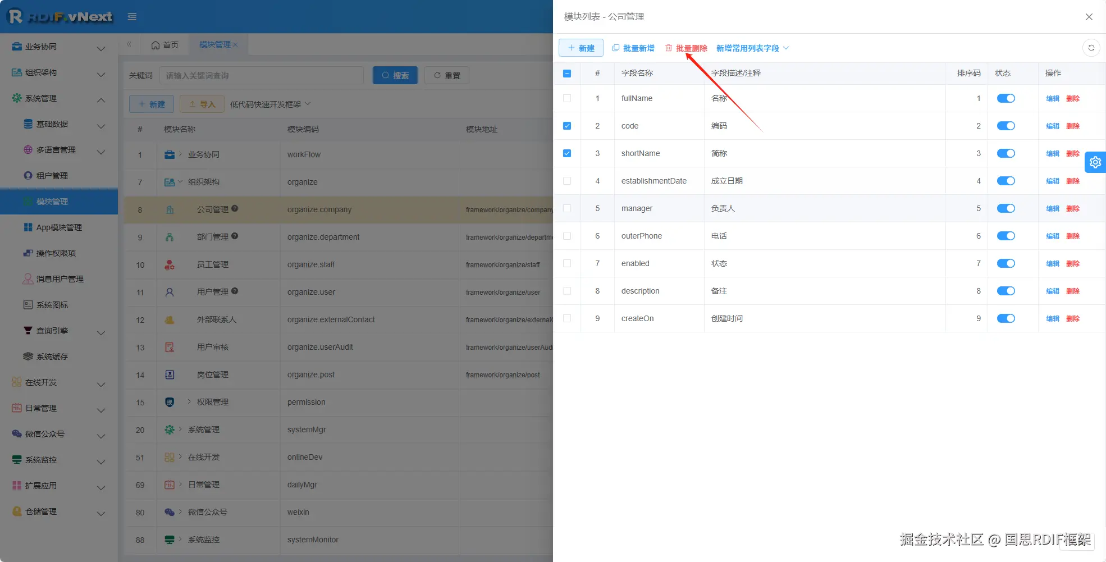Screen dimensions: 1106x562
Task: Expand the 查询引擎 submenu
Action: pos(59,331)
